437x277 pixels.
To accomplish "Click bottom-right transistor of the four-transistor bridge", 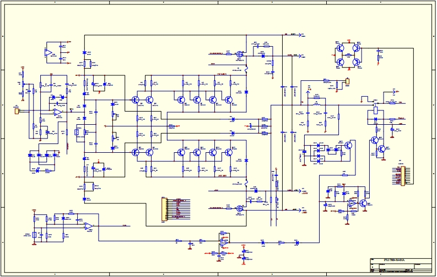I will coord(356,62).
